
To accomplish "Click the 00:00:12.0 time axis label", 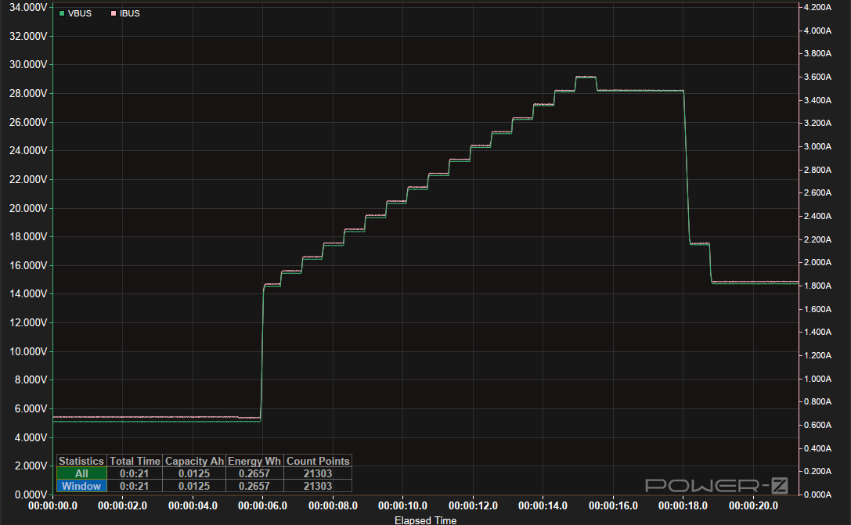I will pyautogui.click(x=473, y=506).
